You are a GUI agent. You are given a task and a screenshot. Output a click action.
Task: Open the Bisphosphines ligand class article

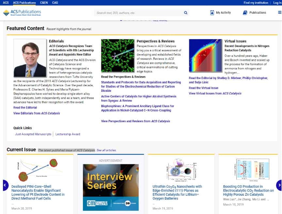click(x=138, y=108)
